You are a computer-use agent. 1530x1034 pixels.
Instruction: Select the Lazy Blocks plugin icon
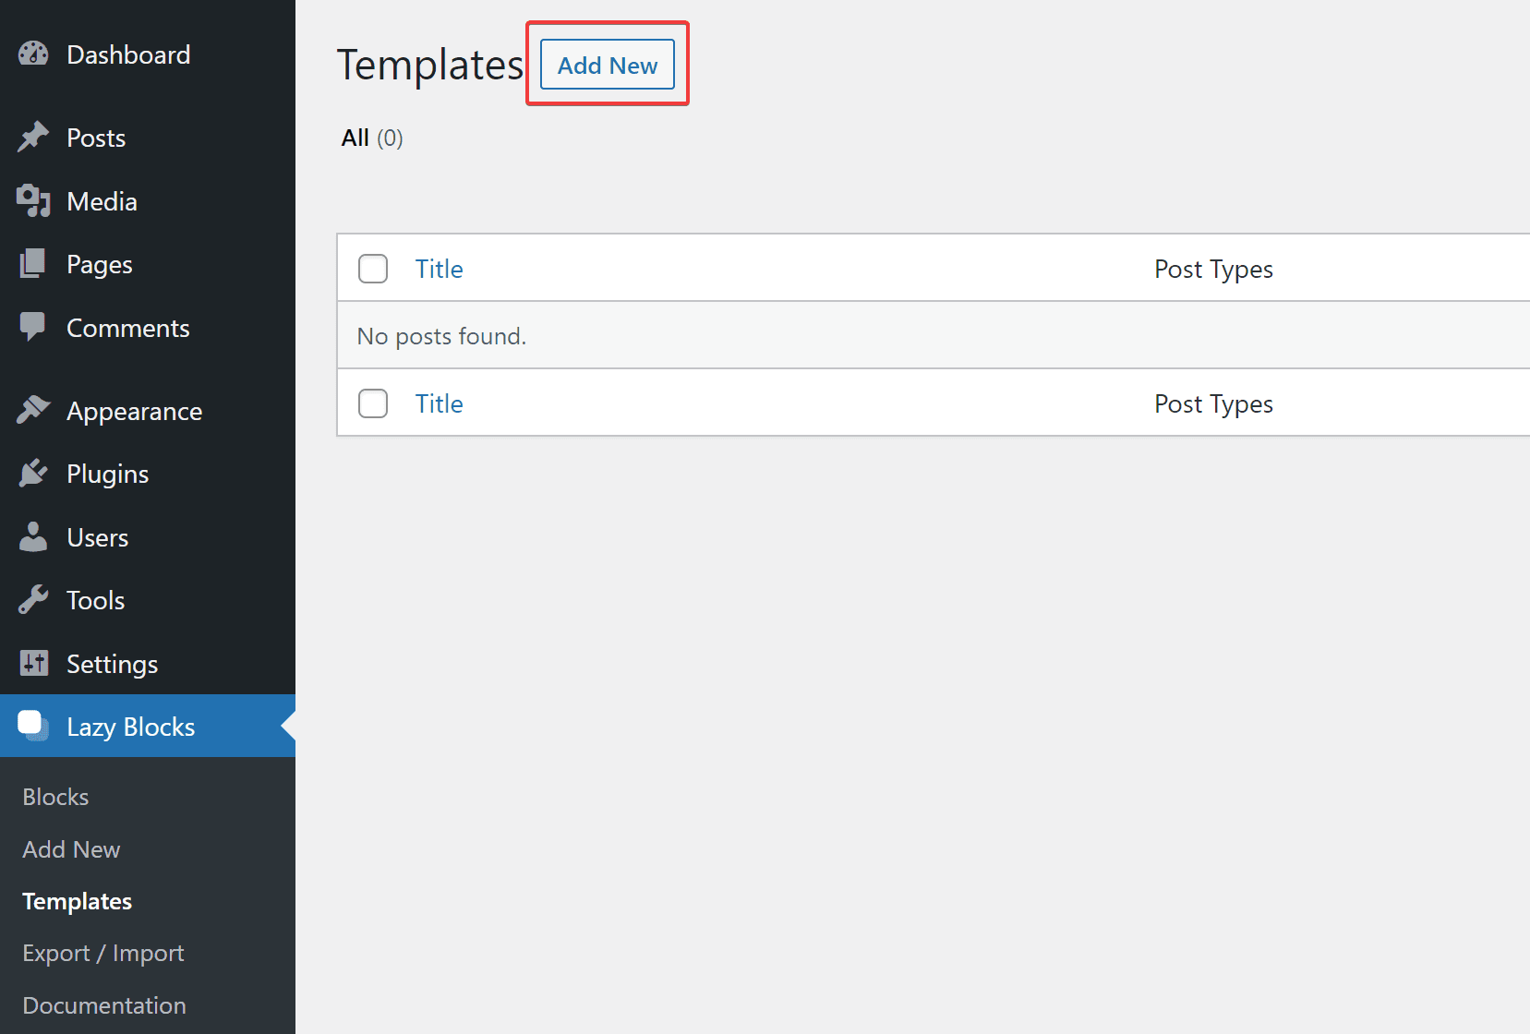tap(31, 726)
